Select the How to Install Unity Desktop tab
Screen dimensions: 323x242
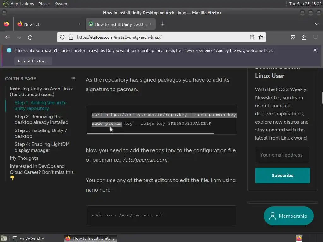[120, 24]
